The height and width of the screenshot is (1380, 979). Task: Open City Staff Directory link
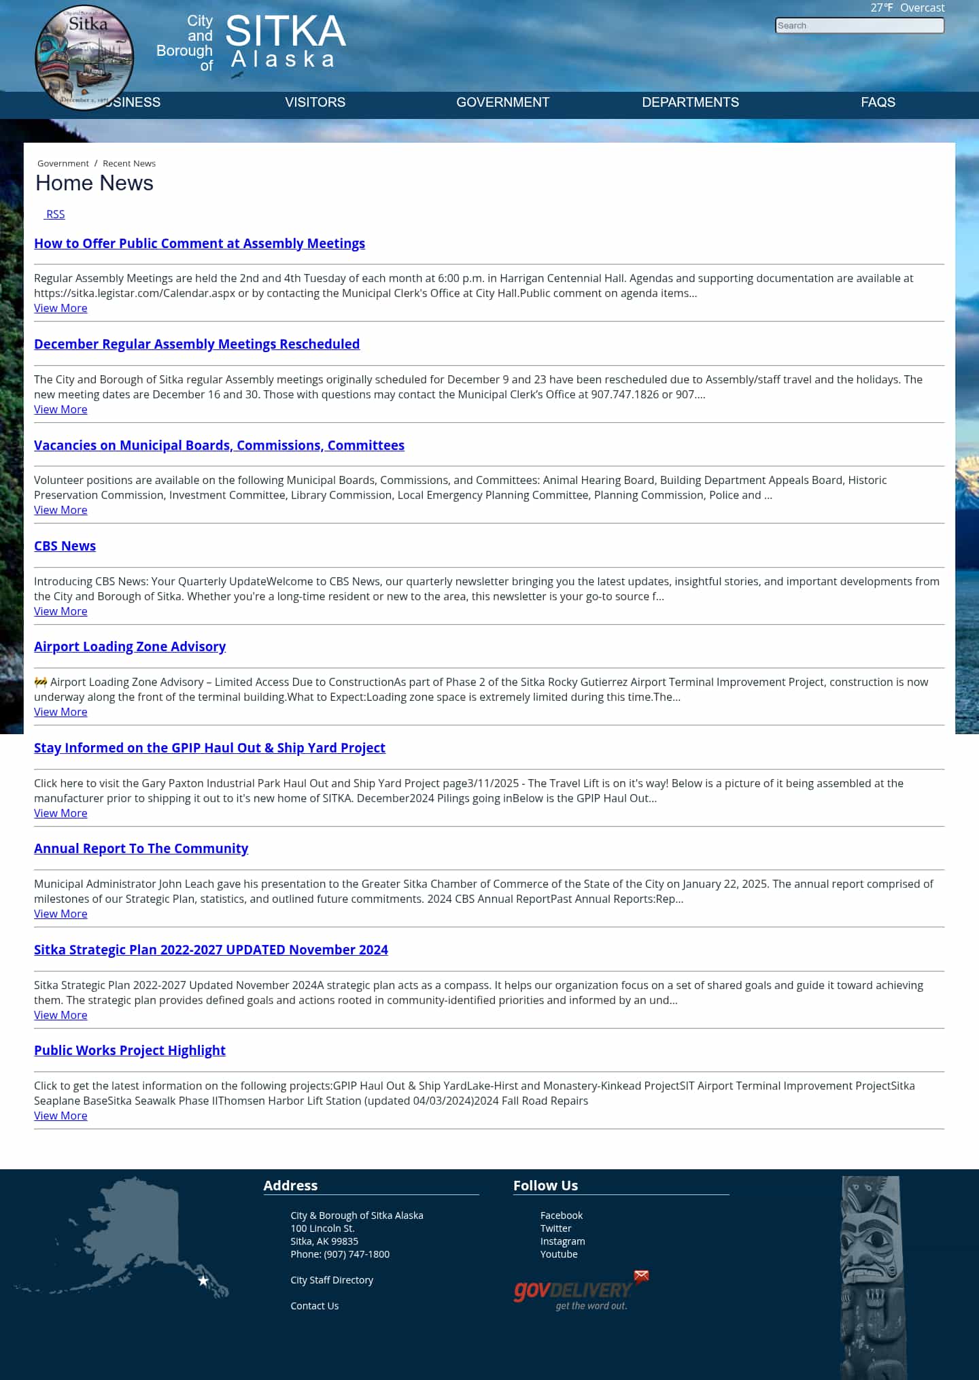pos(332,1280)
